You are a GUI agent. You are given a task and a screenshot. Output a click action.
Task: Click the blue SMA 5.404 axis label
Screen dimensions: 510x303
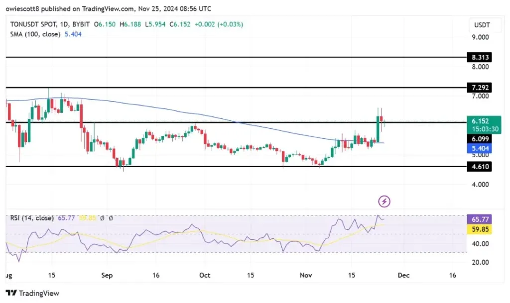pyautogui.click(x=479, y=148)
